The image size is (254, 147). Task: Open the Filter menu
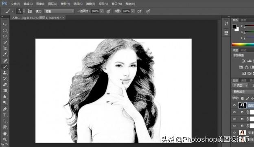tap(90, 4)
